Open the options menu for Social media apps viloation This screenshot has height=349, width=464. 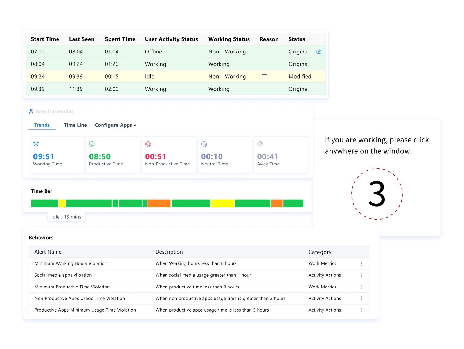[361, 275]
